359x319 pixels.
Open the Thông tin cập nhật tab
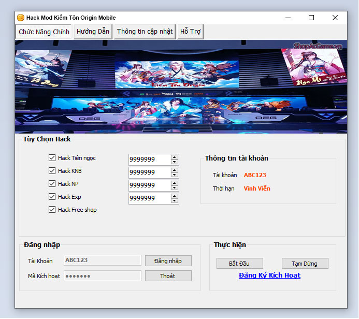point(145,32)
